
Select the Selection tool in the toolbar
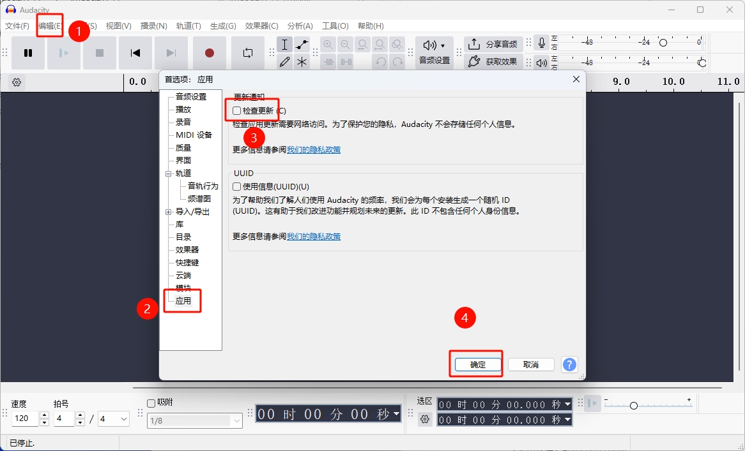[284, 44]
